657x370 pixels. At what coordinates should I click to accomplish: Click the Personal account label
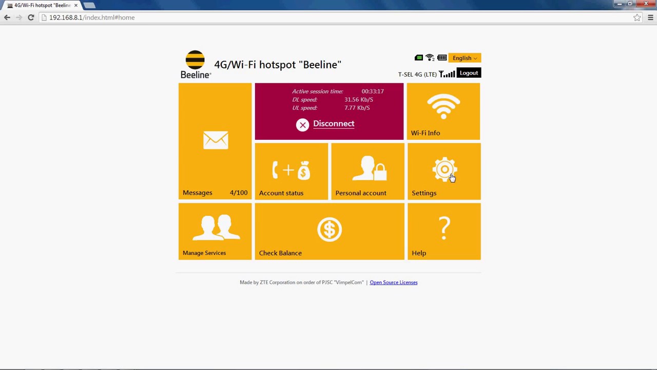click(x=361, y=193)
